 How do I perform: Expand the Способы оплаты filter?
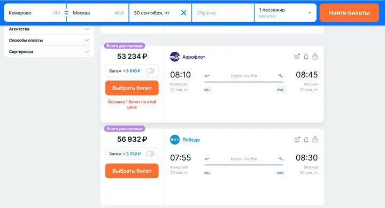49,40
